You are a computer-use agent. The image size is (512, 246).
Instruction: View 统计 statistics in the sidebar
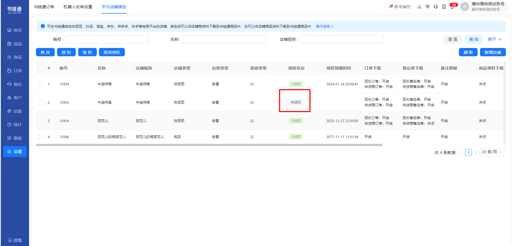(x=15, y=124)
